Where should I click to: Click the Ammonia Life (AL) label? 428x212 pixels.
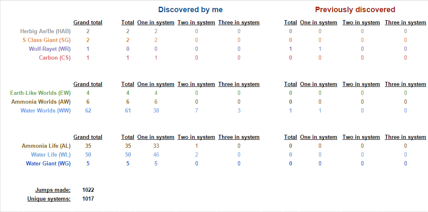tap(46, 146)
